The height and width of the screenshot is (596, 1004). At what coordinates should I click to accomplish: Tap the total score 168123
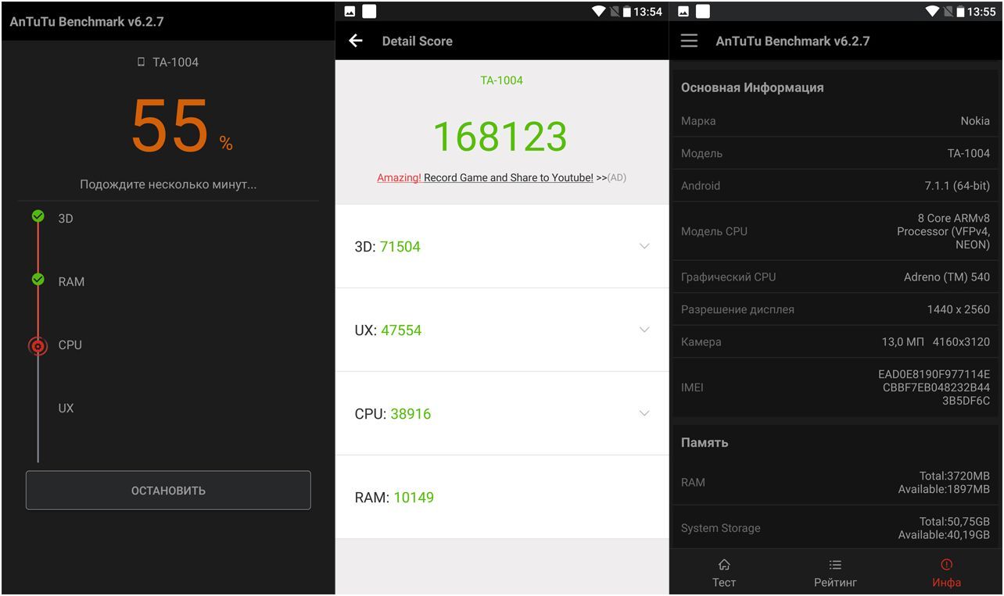click(500, 137)
